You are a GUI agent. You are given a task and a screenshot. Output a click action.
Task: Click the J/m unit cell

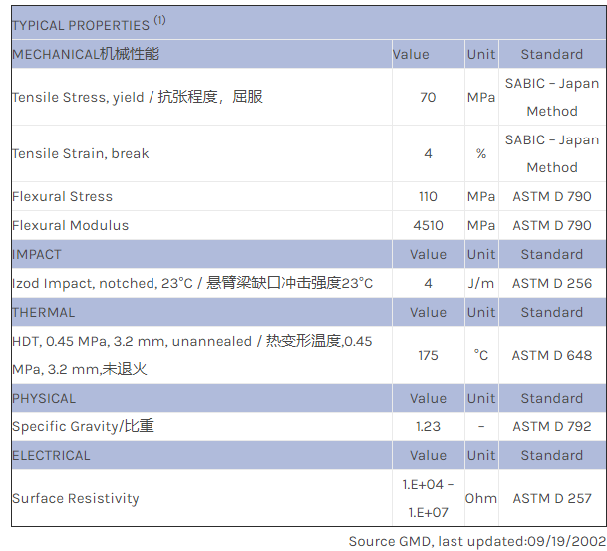481,283
